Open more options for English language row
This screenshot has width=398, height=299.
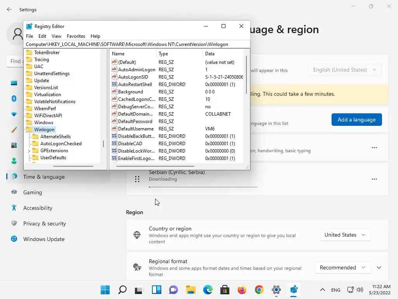(x=374, y=148)
